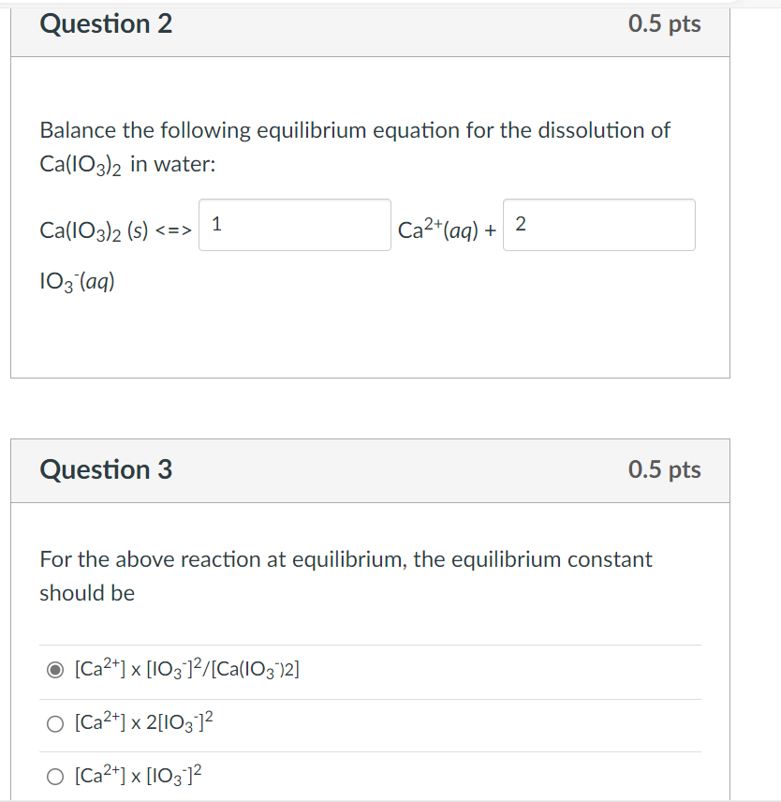
Task: Click the Question 3 header
Action: (x=105, y=470)
